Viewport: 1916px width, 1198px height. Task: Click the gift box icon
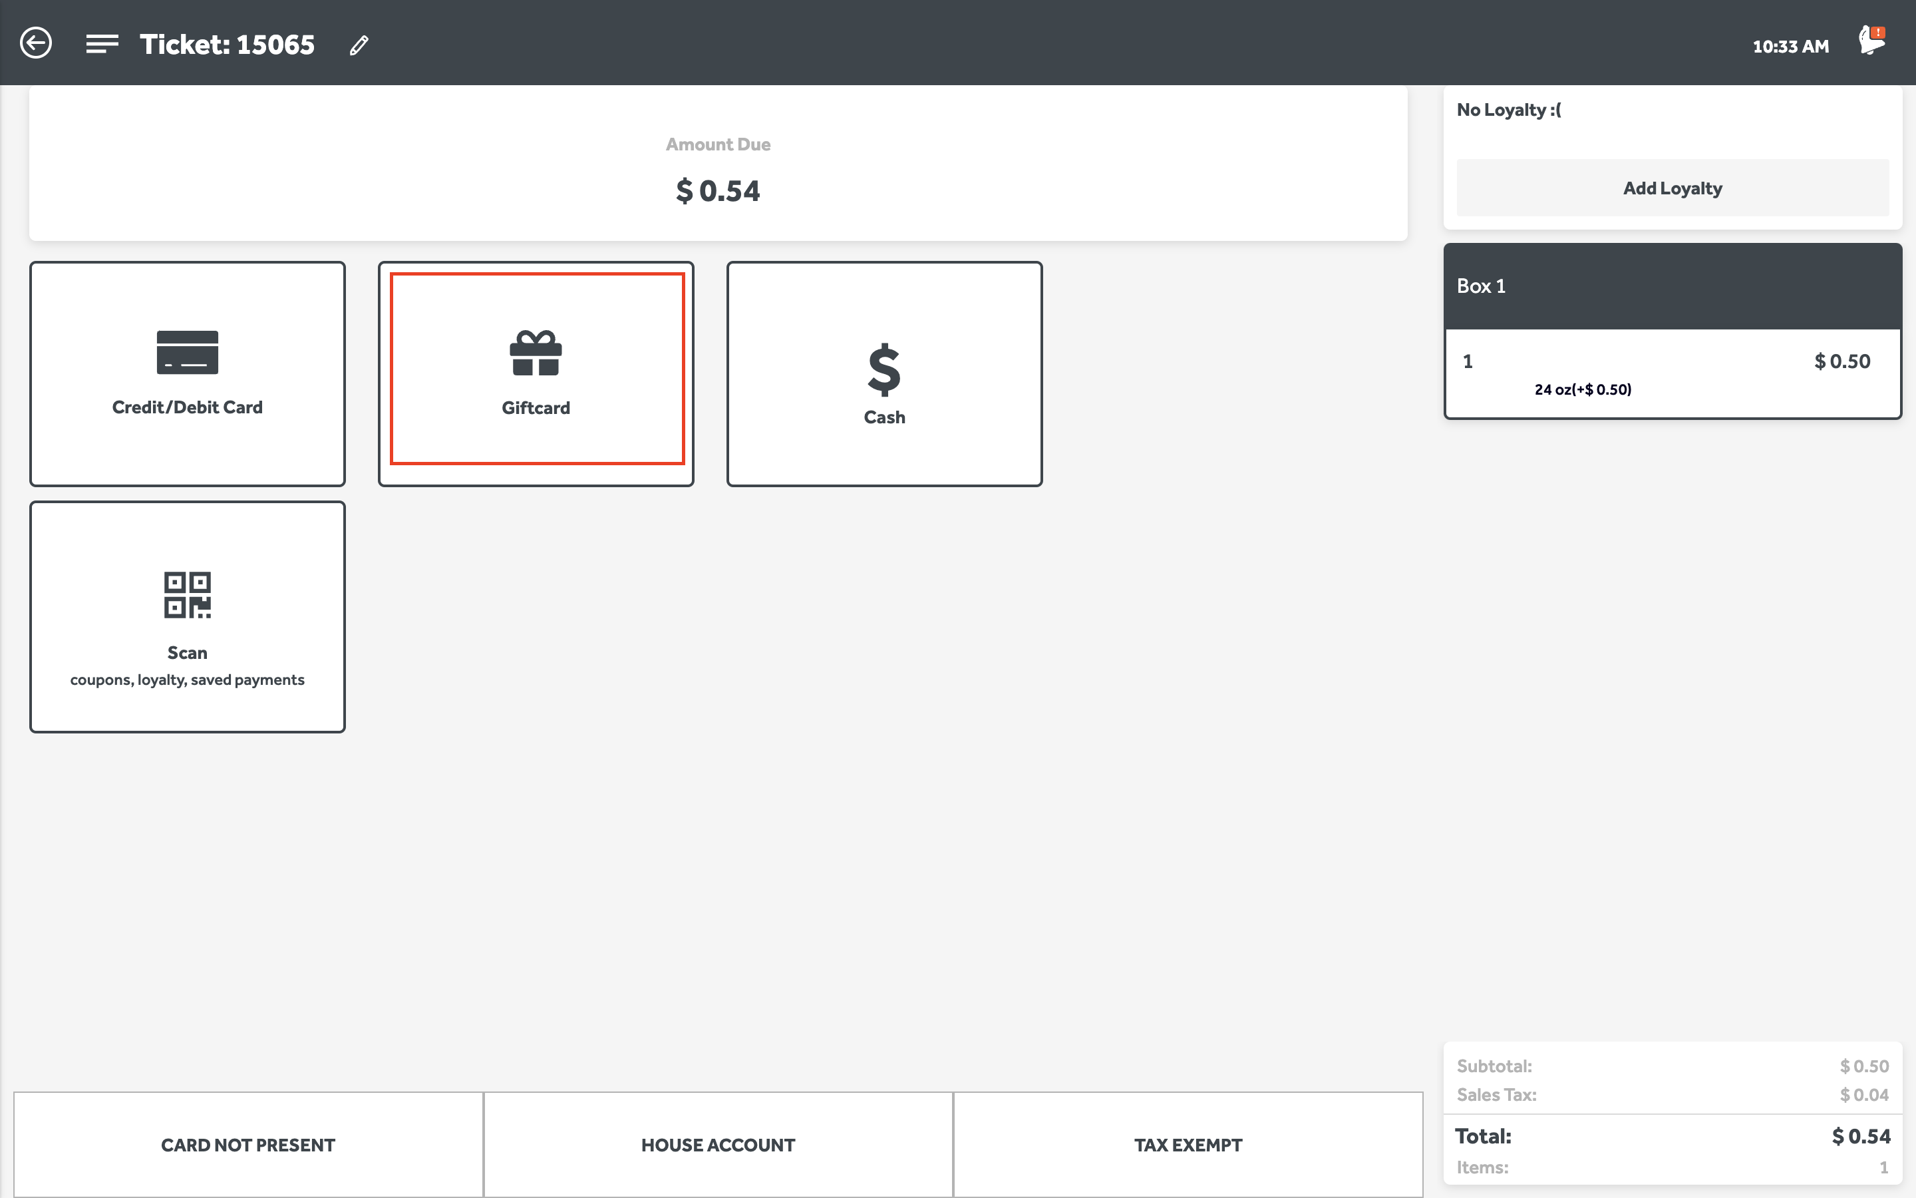coord(536,353)
